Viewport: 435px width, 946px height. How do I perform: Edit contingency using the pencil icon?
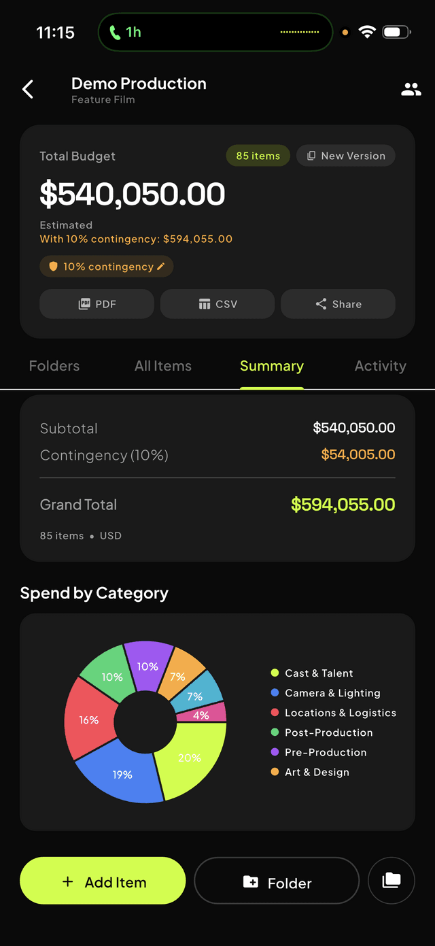[161, 267]
